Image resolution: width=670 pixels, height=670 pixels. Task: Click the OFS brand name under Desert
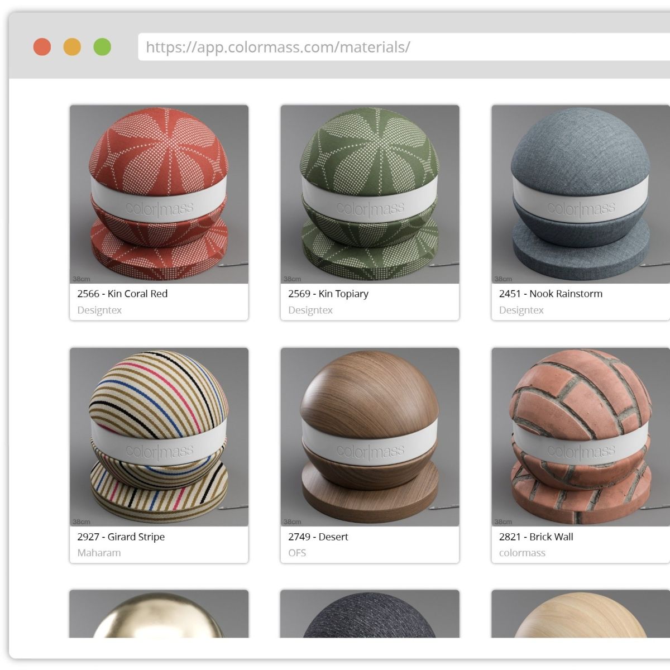tap(298, 553)
